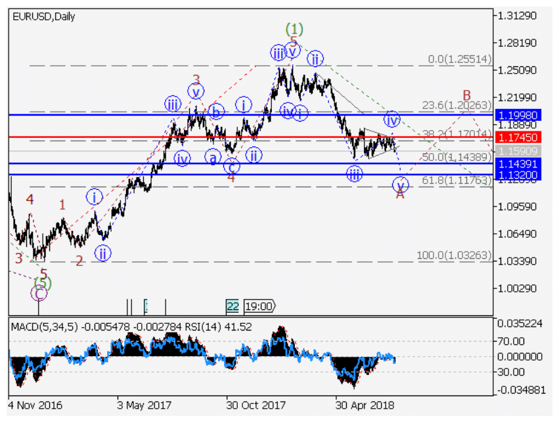Click the highlighted 22 time marker
Screen dimensions: 559x429
[233, 305]
